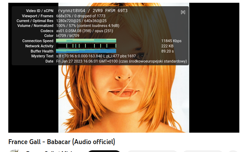
Task: Open the France Gall channel name link
Action: point(49,151)
